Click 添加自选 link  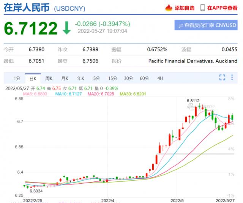(185, 8)
